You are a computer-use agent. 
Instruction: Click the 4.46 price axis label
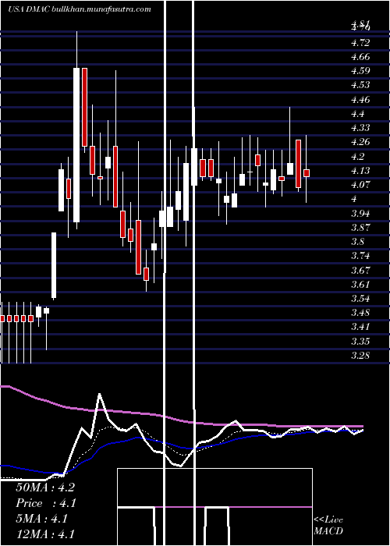point(360,100)
